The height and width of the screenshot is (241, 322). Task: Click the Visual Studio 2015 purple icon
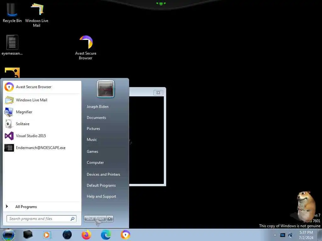(x=9, y=136)
